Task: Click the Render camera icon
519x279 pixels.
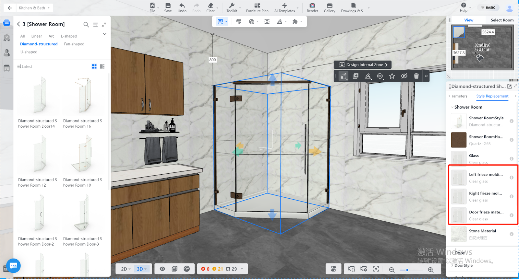Action: coord(312,6)
